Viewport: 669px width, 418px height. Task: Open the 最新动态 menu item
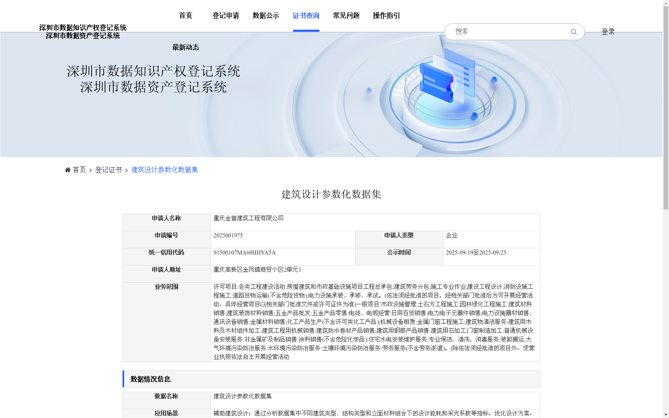tap(186, 47)
